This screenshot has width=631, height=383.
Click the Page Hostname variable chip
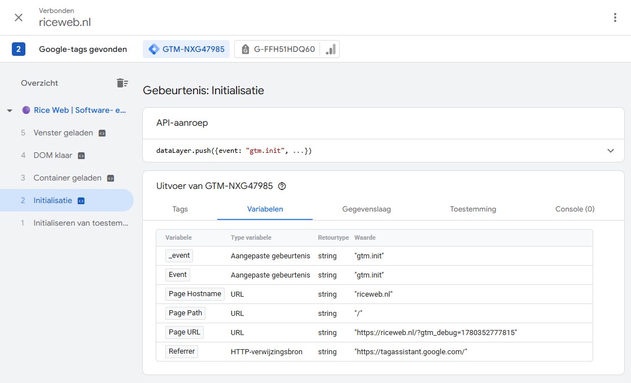click(195, 294)
